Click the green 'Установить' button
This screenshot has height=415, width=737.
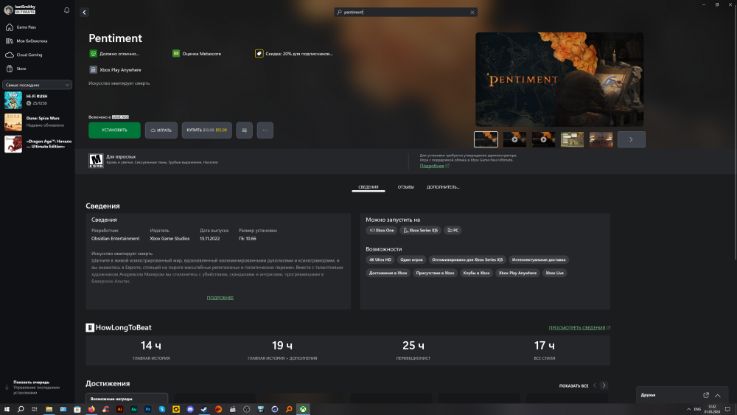(x=114, y=130)
